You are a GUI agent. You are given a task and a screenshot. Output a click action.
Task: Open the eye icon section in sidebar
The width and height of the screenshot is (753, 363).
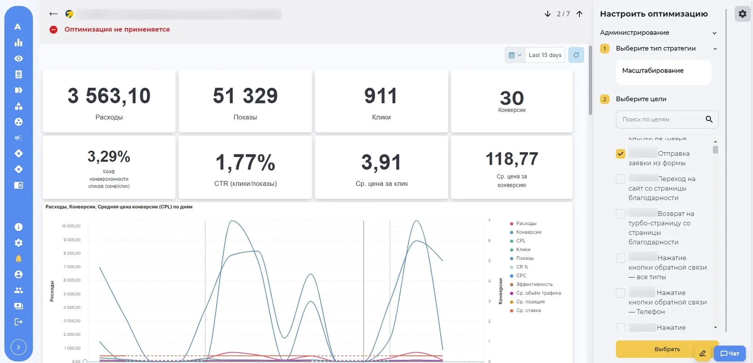click(x=18, y=59)
